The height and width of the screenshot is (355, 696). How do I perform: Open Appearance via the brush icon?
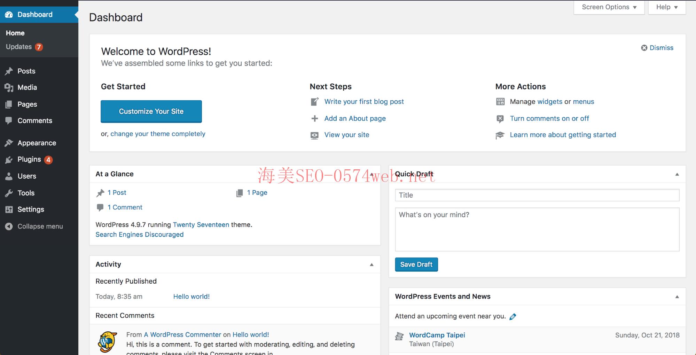click(9, 142)
